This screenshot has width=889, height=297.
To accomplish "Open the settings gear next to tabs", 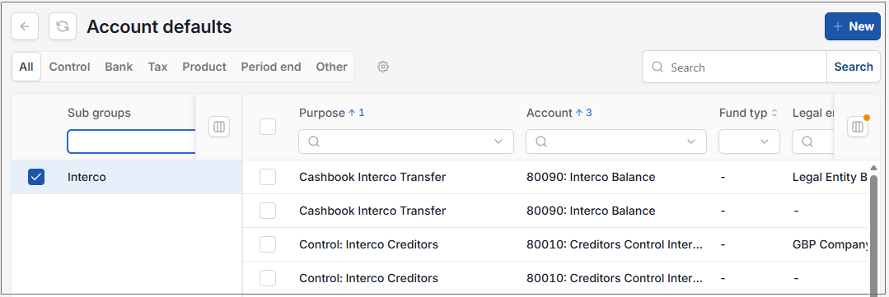I will click(x=383, y=67).
